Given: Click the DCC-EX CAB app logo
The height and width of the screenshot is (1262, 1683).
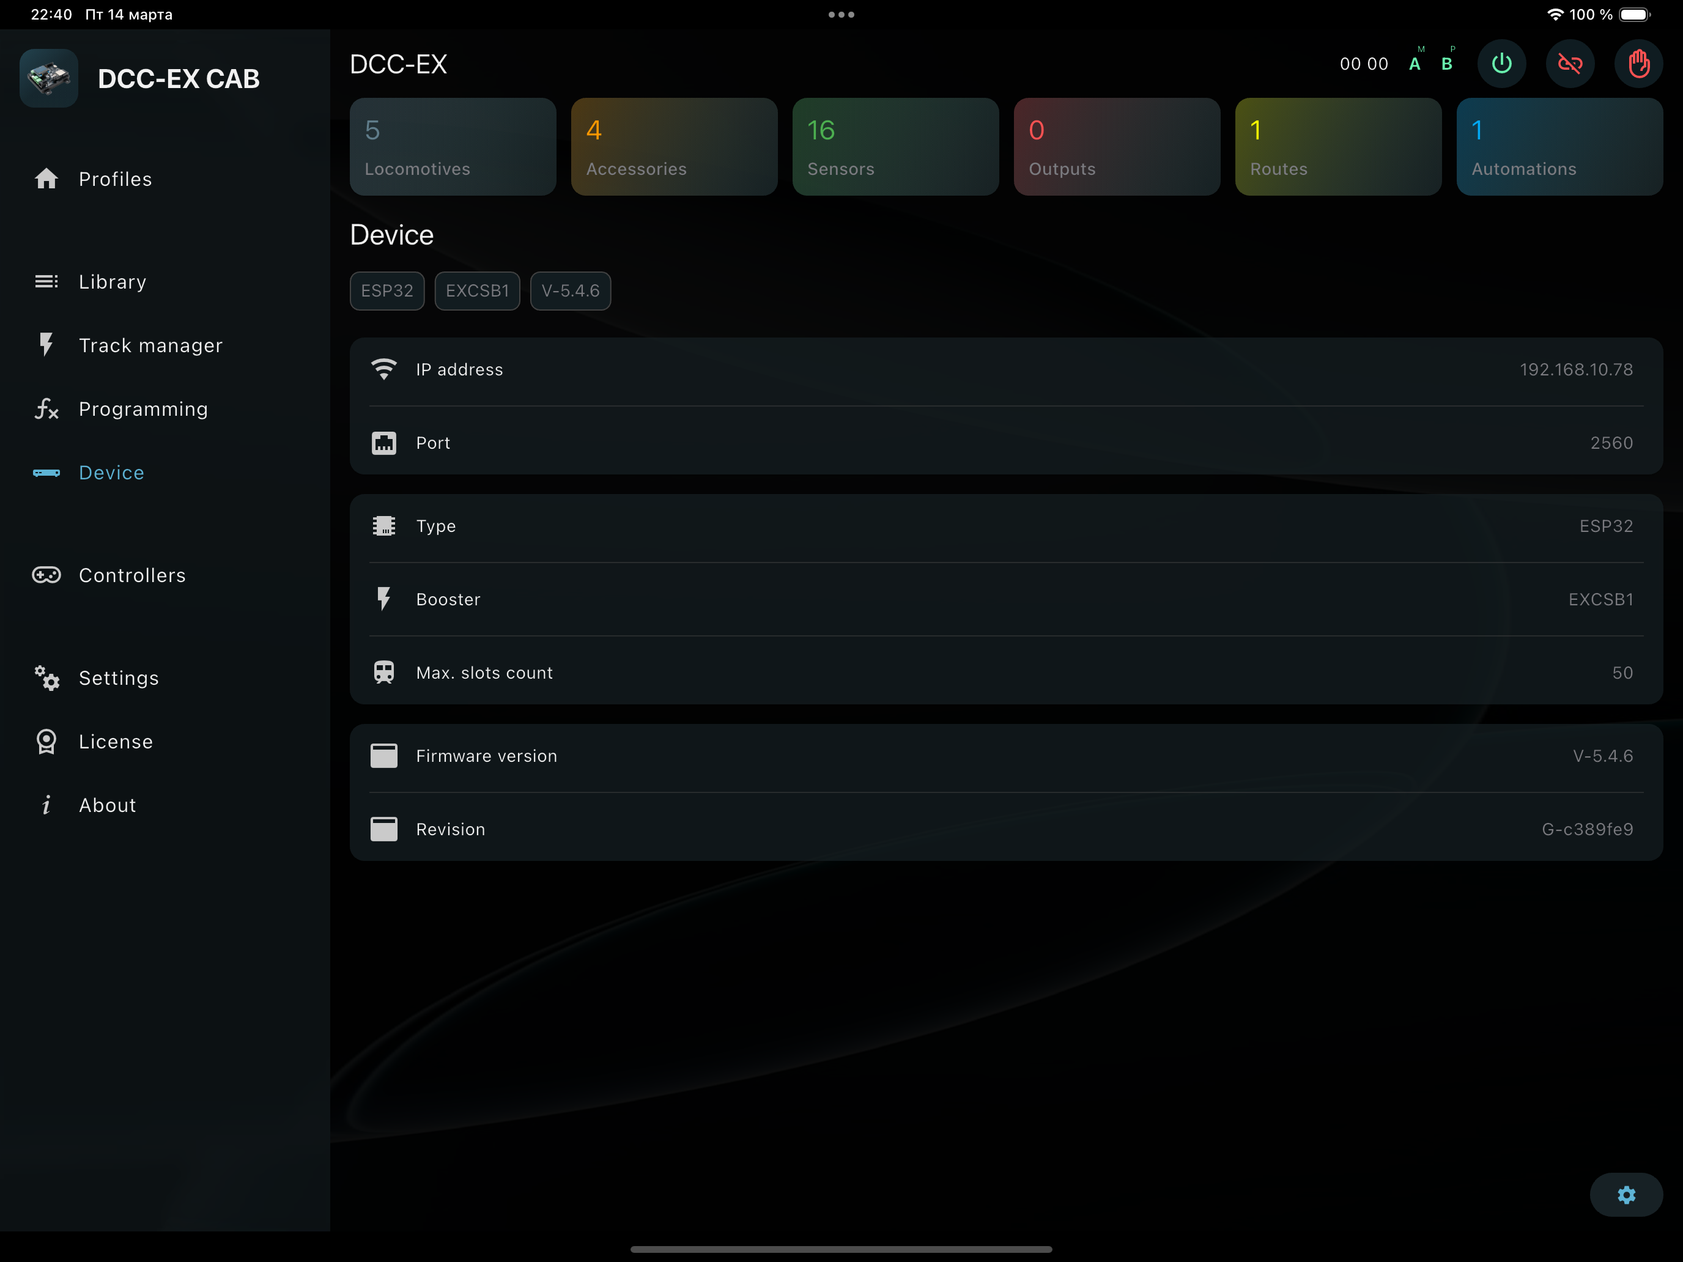Looking at the screenshot, I should [x=49, y=78].
